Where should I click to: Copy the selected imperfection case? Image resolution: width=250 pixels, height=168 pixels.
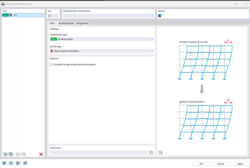tap(11, 154)
